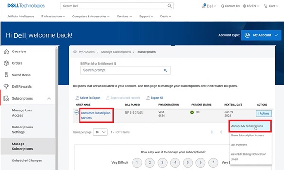Open the US/EN language selector

click(x=251, y=6)
